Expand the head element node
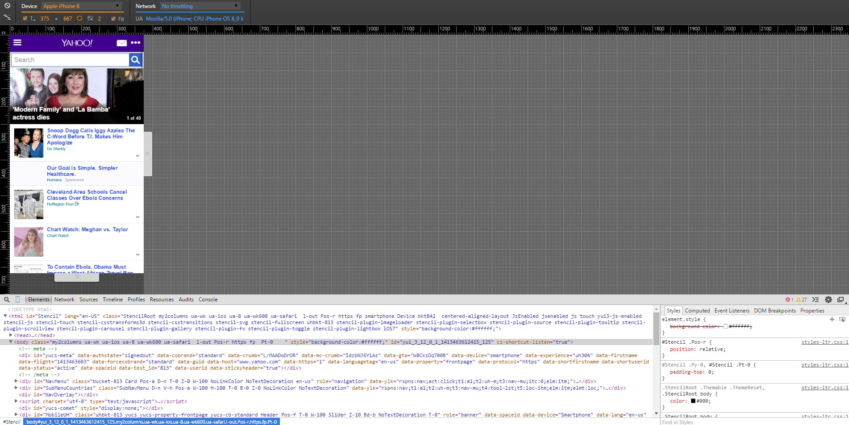The height and width of the screenshot is (425, 849). 11,335
